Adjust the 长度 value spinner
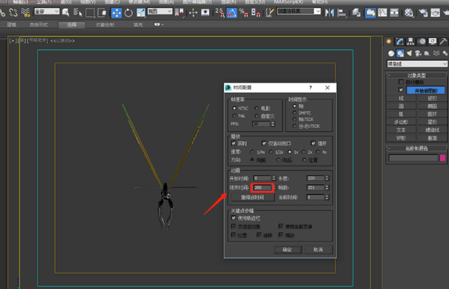Screen dimensions: 449x289 tap(327, 178)
